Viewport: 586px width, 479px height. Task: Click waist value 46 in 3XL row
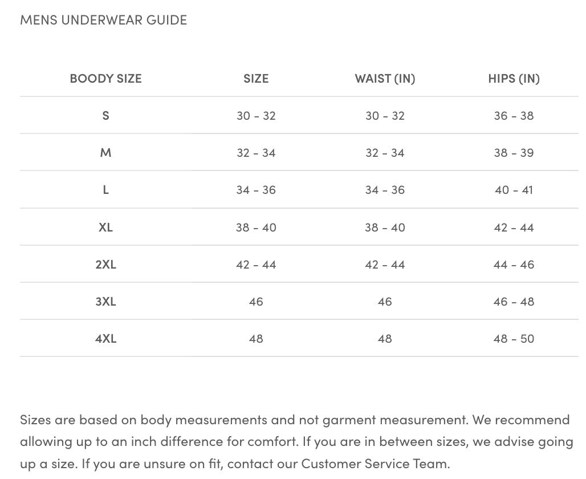click(385, 302)
